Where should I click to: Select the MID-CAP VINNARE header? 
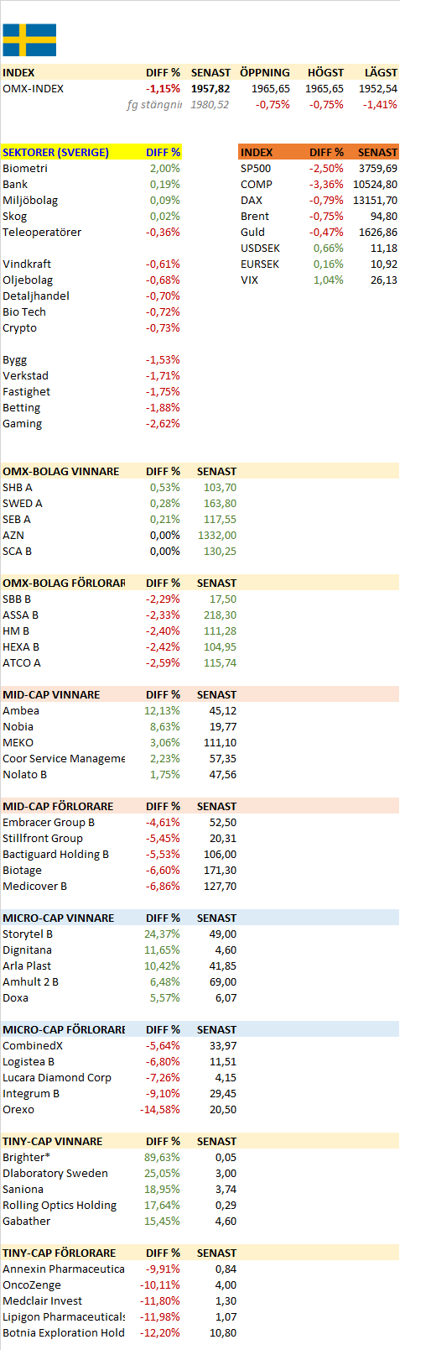coord(51,694)
